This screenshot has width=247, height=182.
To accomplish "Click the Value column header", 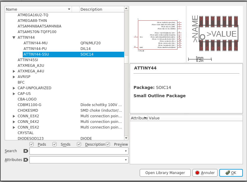I will tap(195, 118).
